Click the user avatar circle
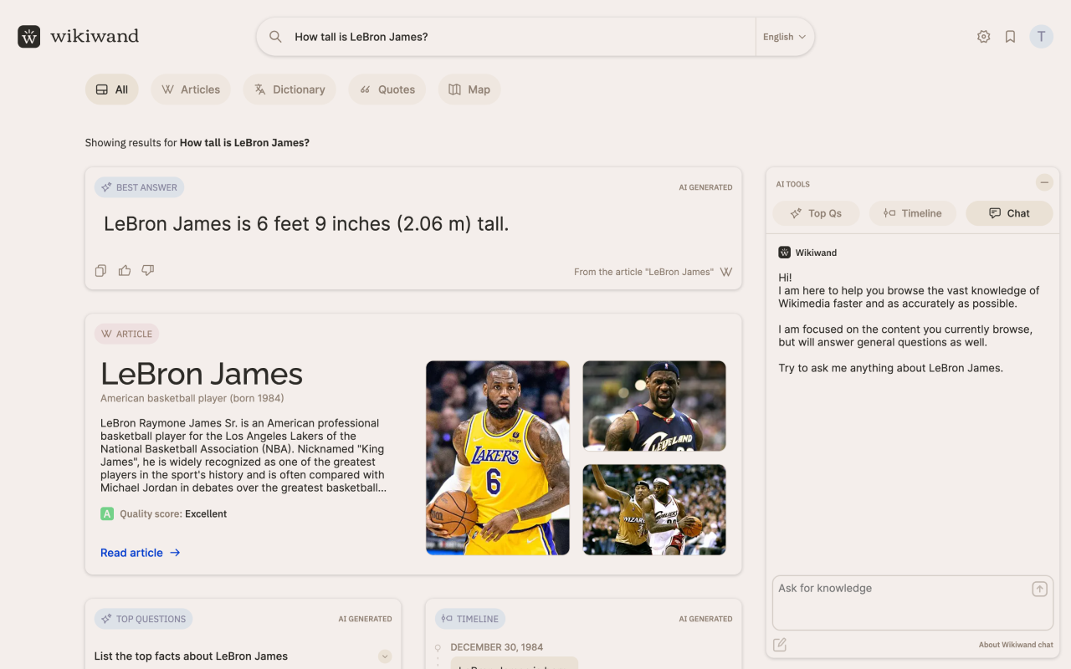The height and width of the screenshot is (669, 1071). tap(1041, 36)
